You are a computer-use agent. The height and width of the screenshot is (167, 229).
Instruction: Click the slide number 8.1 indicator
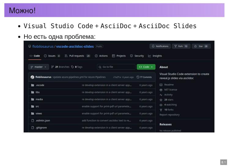[x=223, y=162]
